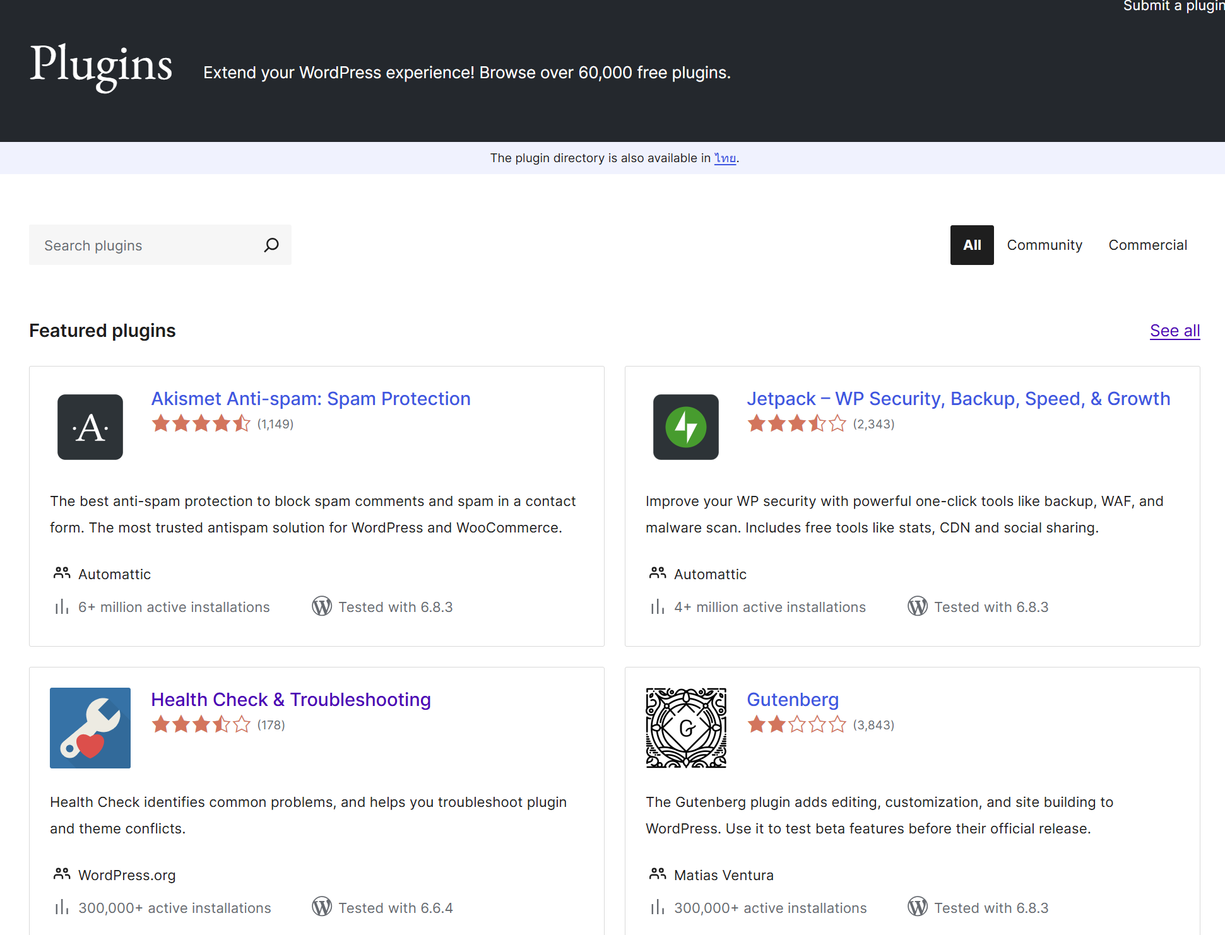Select the All filter tab
Image resolution: width=1225 pixels, height=935 pixels.
(972, 245)
